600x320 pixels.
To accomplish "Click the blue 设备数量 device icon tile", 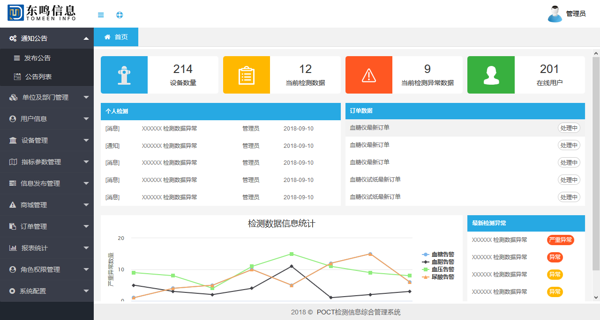I will tap(124, 75).
